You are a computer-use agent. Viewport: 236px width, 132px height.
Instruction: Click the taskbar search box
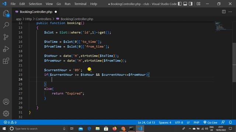coord(38,129)
